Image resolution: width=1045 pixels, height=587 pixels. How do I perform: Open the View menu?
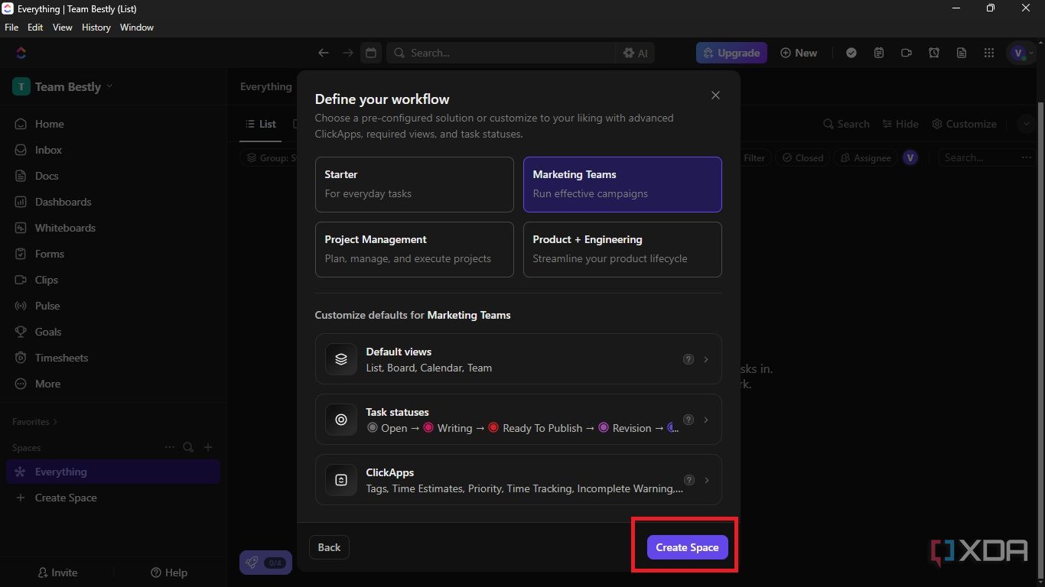tap(63, 27)
